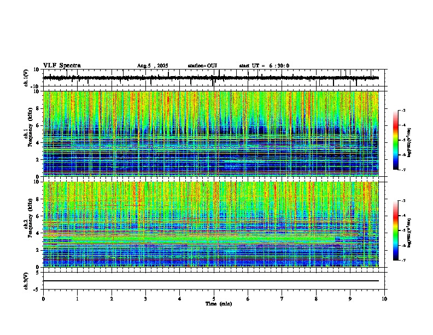Click the "-7" label on ch.1 colorbar
The height and width of the screenshot is (335, 433).
point(403,170)
